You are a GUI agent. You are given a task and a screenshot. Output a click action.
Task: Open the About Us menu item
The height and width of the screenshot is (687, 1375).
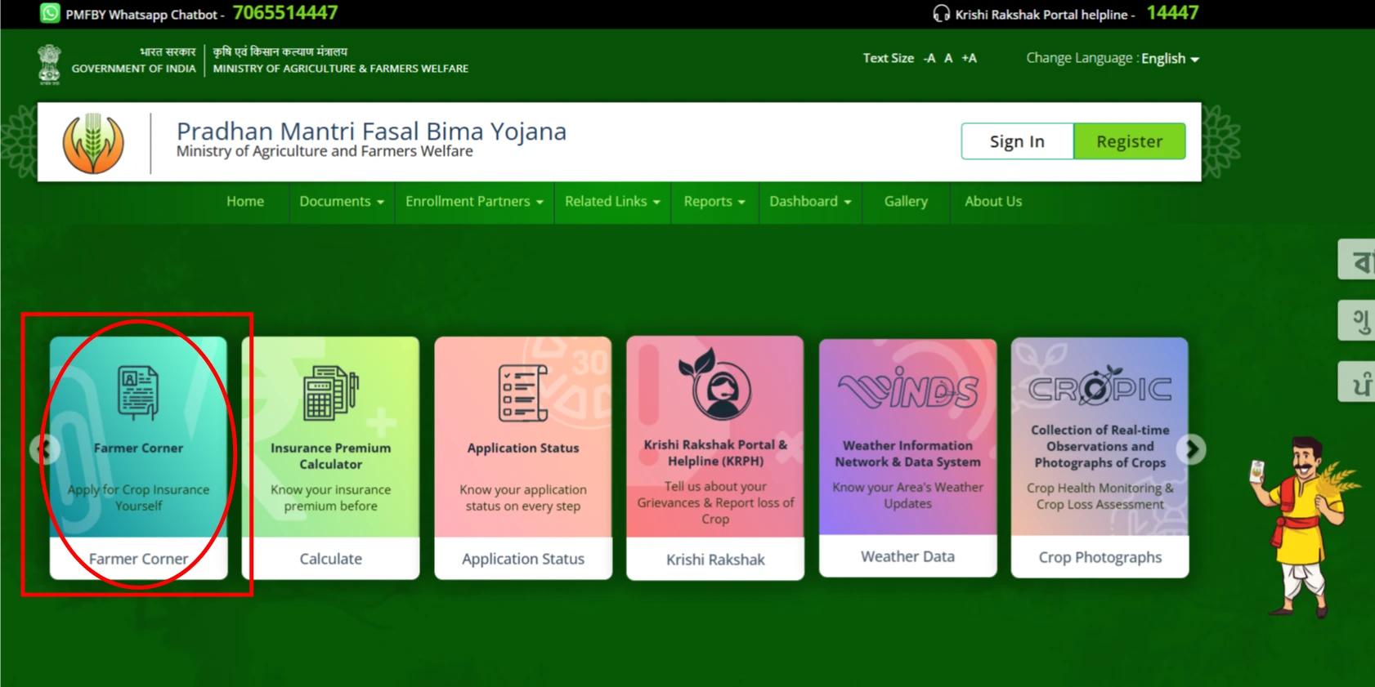993,201
